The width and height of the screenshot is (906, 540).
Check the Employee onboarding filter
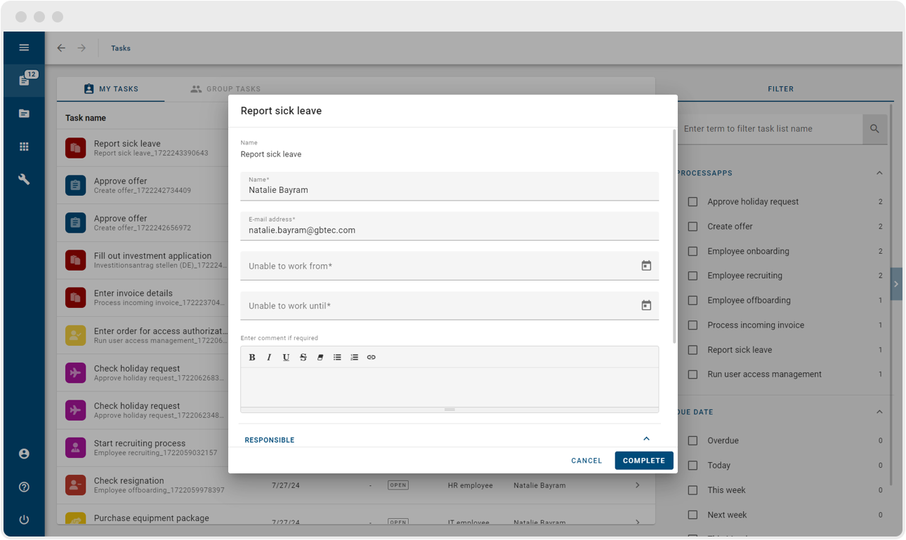click(692, 251)
